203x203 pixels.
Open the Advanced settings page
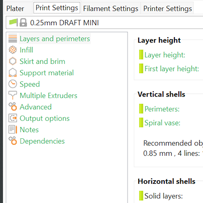36,107
